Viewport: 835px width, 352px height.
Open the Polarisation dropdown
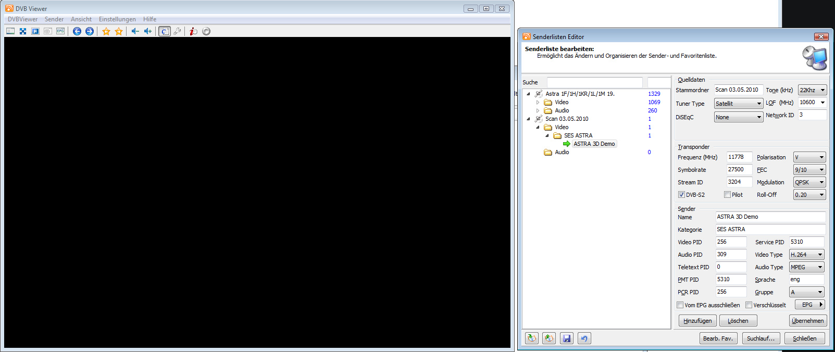pyautogui.click(x=809, y=157)
